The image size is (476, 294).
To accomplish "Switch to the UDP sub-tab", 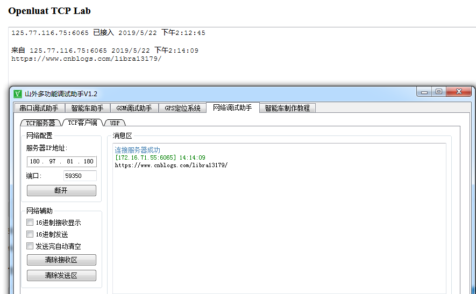I will click(x=115, y=123).
